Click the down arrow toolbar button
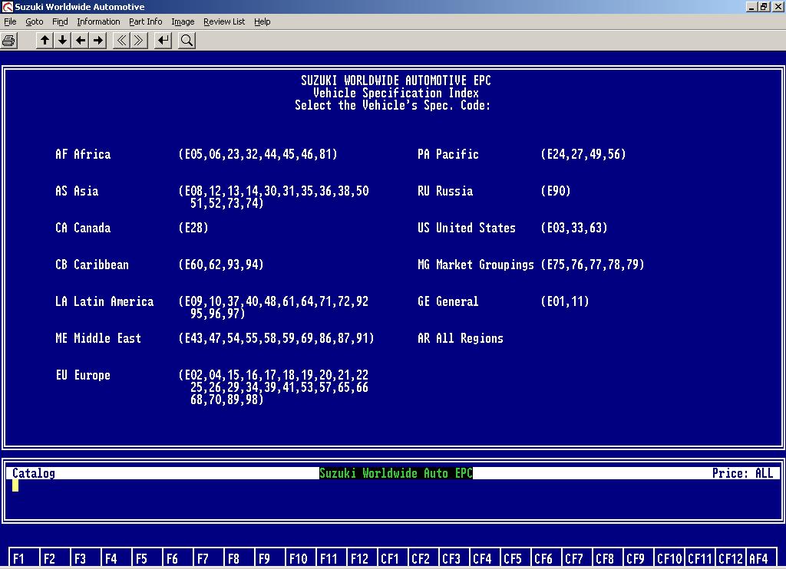 point(62,40)
